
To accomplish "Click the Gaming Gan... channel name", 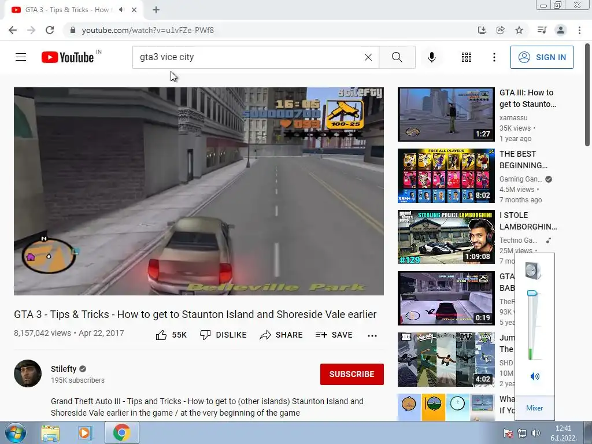I will tap(520, 179).
